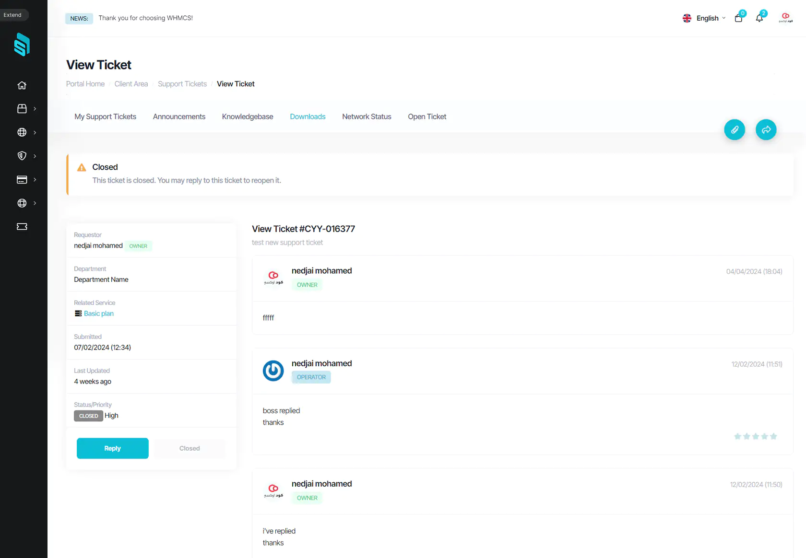Click the owner avatar on the 'fffff' message
806x558 pixels.
(x=273, y=278)
